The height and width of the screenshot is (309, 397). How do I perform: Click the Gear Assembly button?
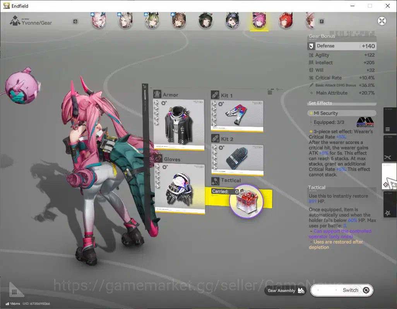tap(286, 290)
